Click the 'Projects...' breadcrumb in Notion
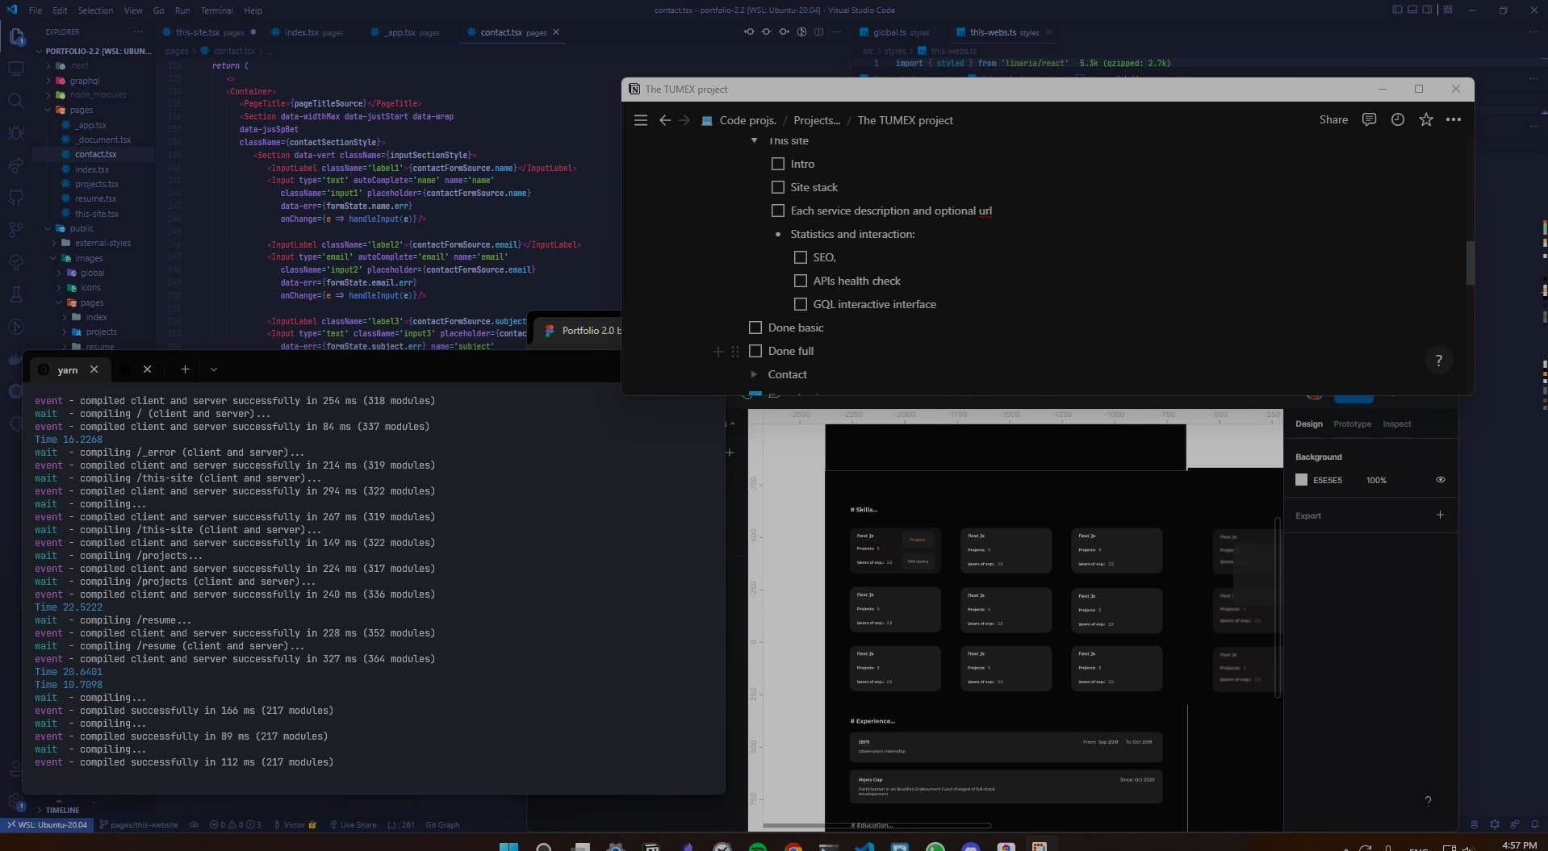 pyautogui.click(x=816, y=120)
